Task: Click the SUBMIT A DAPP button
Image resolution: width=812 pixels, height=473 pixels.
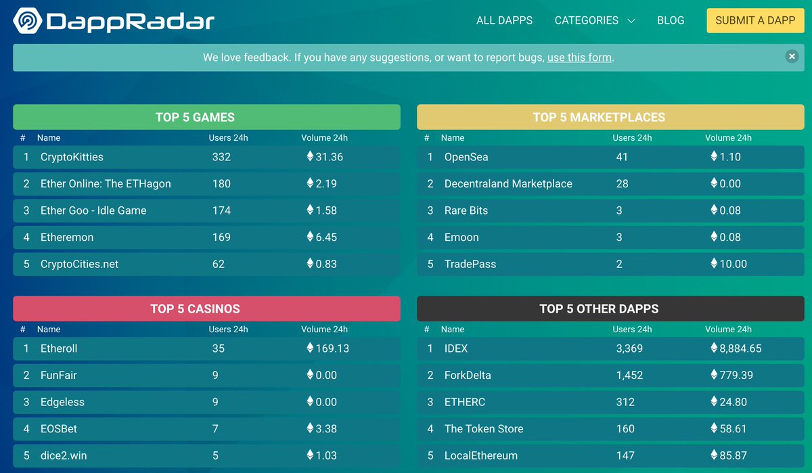Action: tap(755, 20)
